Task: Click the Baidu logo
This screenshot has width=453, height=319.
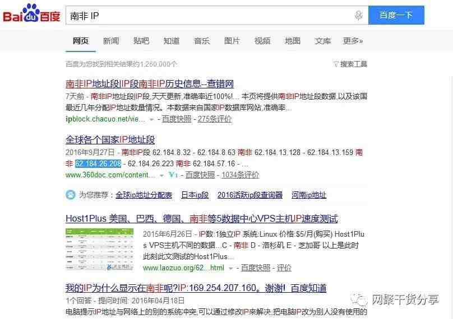Action: click(31, 13)
